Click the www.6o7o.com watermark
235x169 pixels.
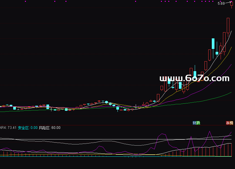coord(194,78)
